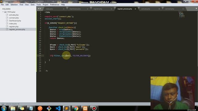Viewport: 198px width, 111px height.
Task: Click the minimap code overview
Action: click(x=182, y=15)
